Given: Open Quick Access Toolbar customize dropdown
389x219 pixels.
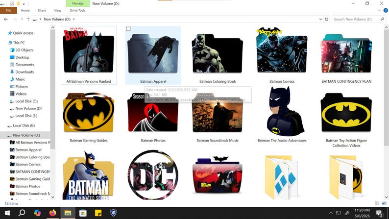Looking at the screenshot, I should click(x=24, y=4).
